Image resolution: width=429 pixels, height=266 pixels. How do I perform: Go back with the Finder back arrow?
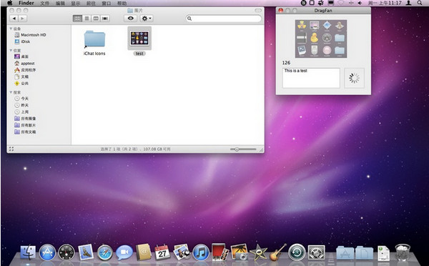[14, 19]
